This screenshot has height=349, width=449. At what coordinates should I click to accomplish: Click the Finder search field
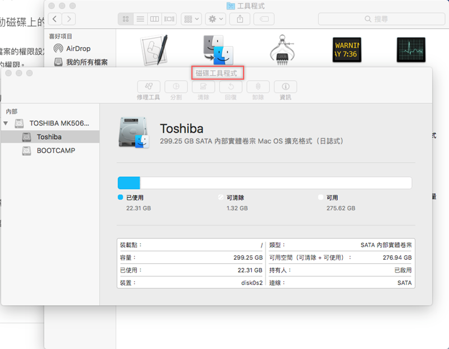pyautogui.click(x=382, y=19)
